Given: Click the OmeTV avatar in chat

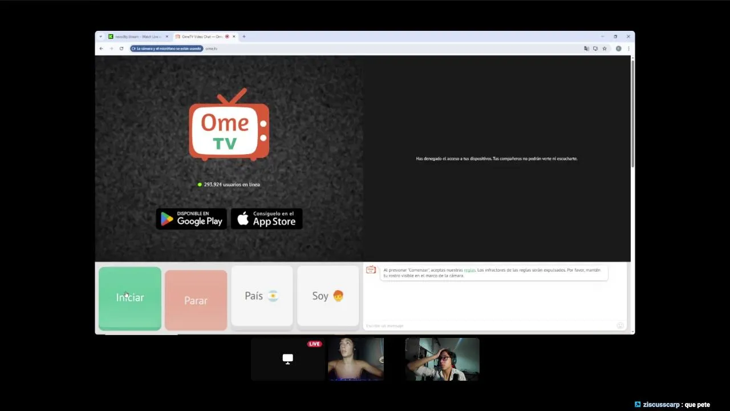Looking at the screenshot, I should point(371,269).
